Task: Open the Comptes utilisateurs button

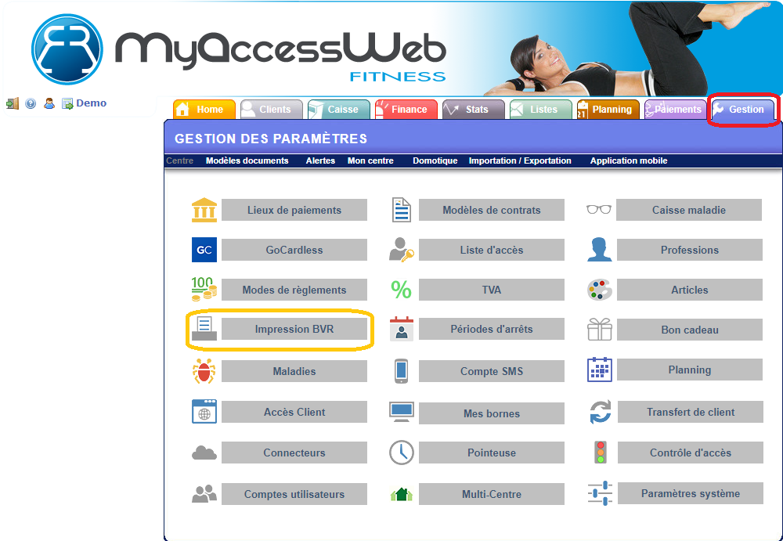Action: 294,494
